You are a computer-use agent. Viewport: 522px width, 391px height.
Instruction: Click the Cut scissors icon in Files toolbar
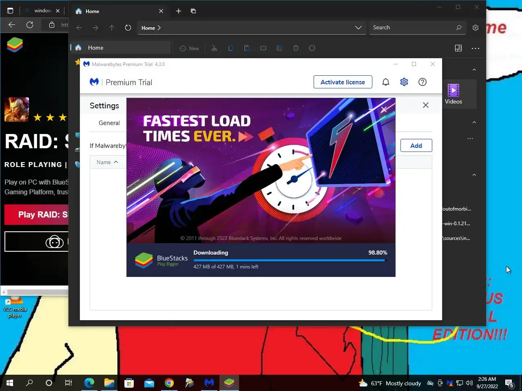[214, 48]
